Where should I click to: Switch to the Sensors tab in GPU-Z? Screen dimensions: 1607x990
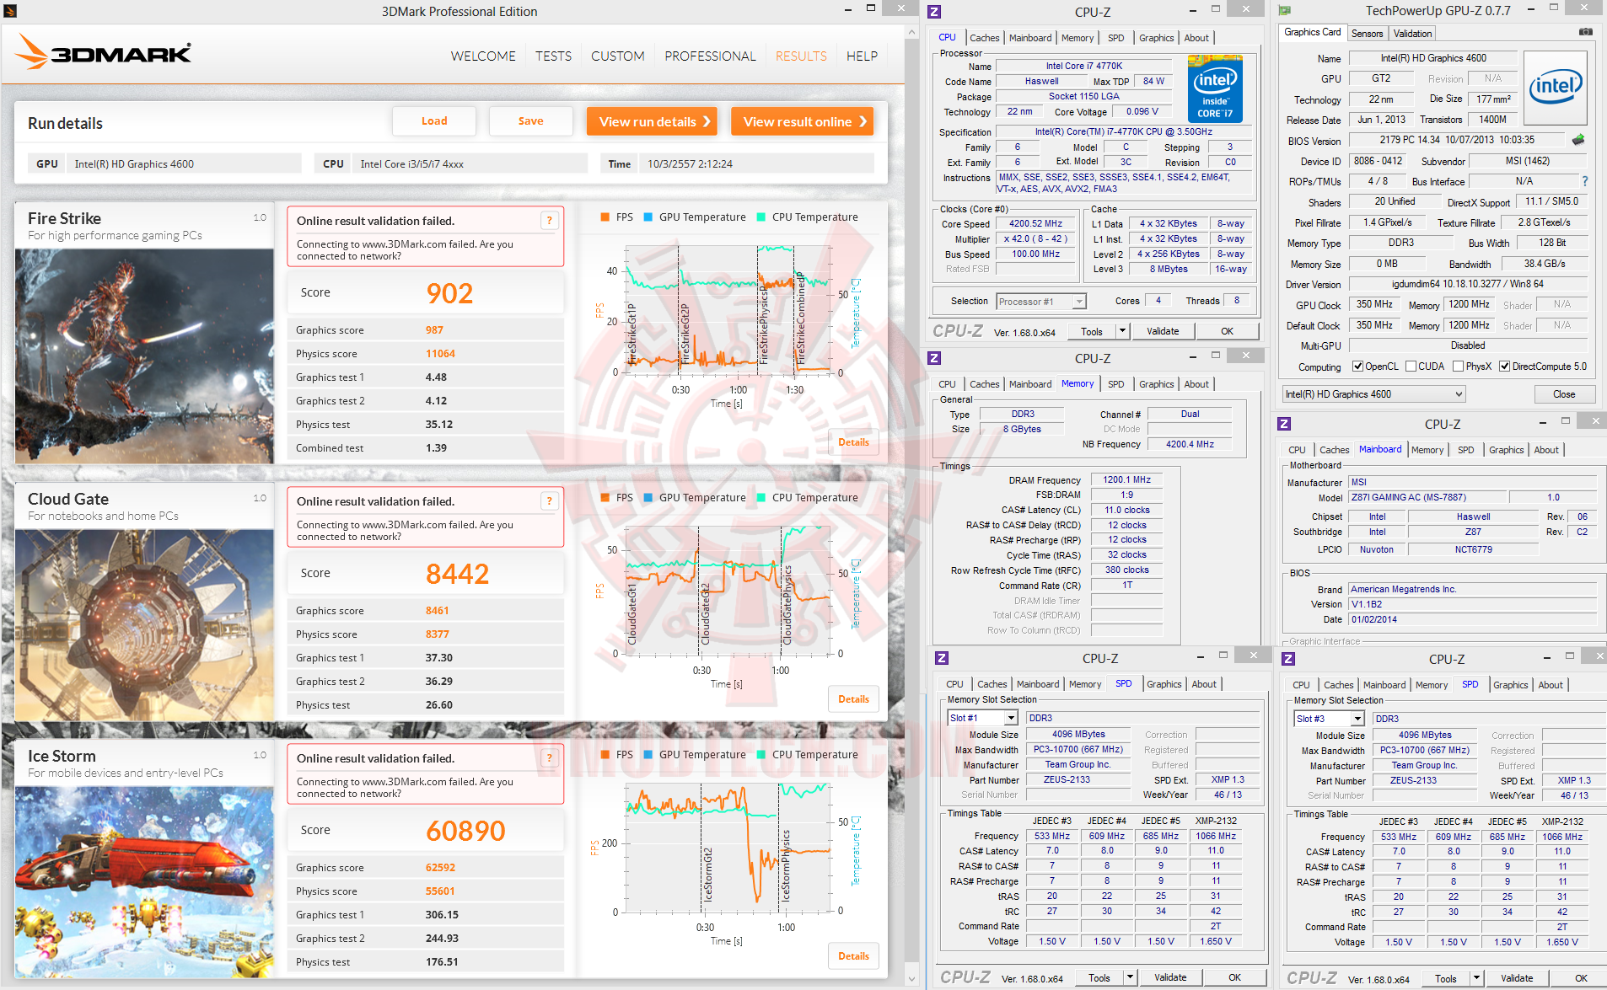[x=1367, y=34]
